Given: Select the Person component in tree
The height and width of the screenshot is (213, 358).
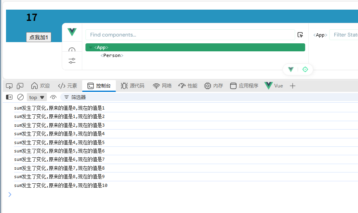Looking at the screenshot, I should (112, 55).
